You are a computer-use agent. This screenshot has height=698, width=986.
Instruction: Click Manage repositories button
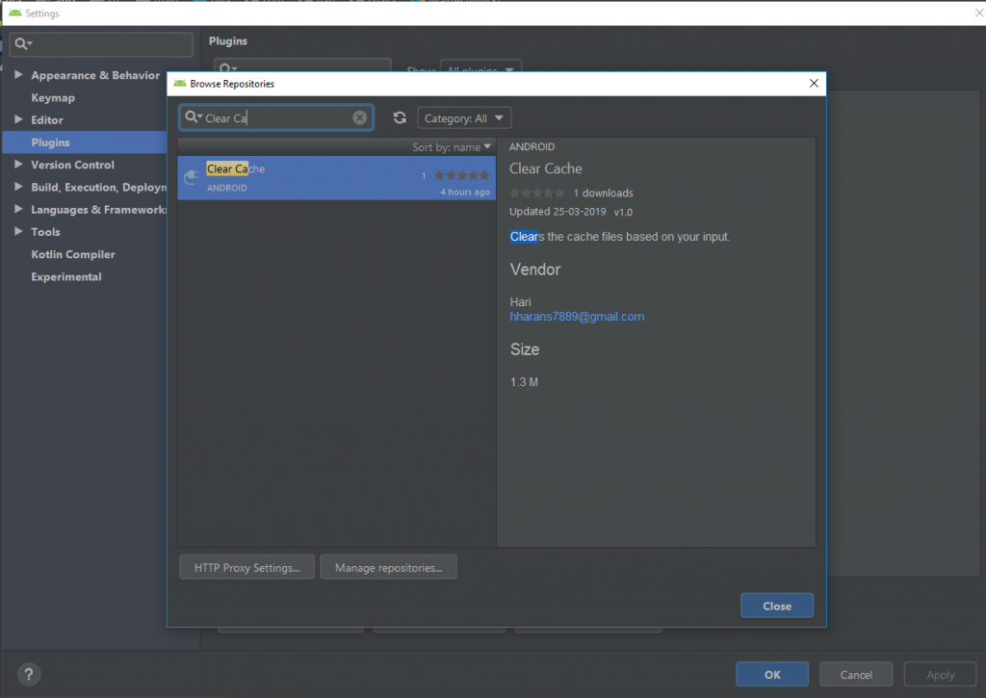388,567
